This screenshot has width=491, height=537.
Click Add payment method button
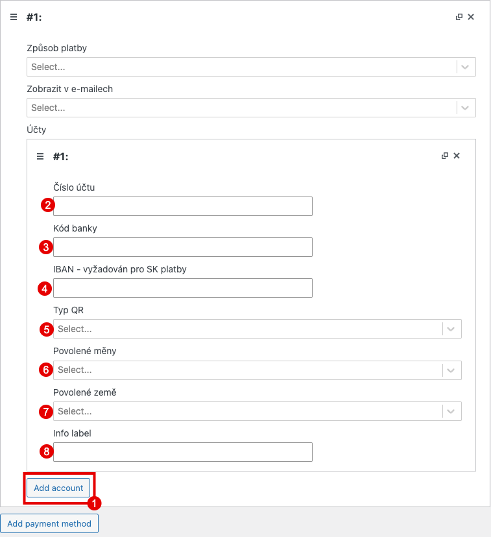(49, 523)
